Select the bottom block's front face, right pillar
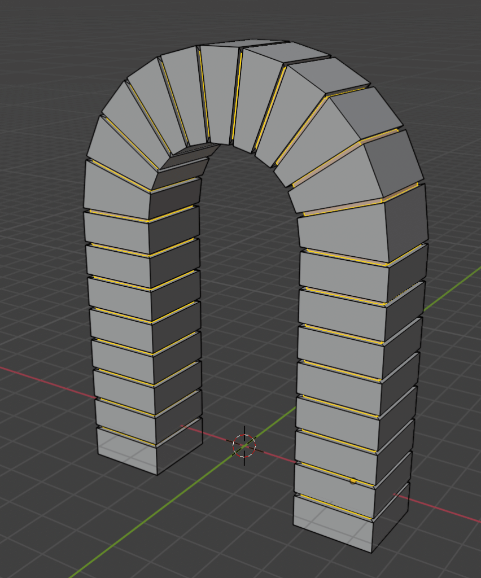 click(333, 525)
